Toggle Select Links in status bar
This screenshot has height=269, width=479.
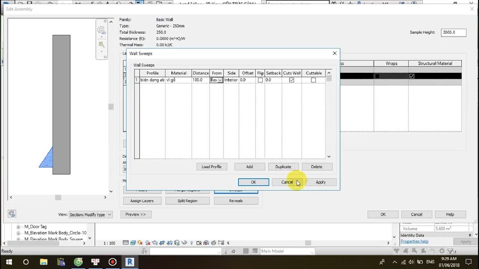click(396, 251)
